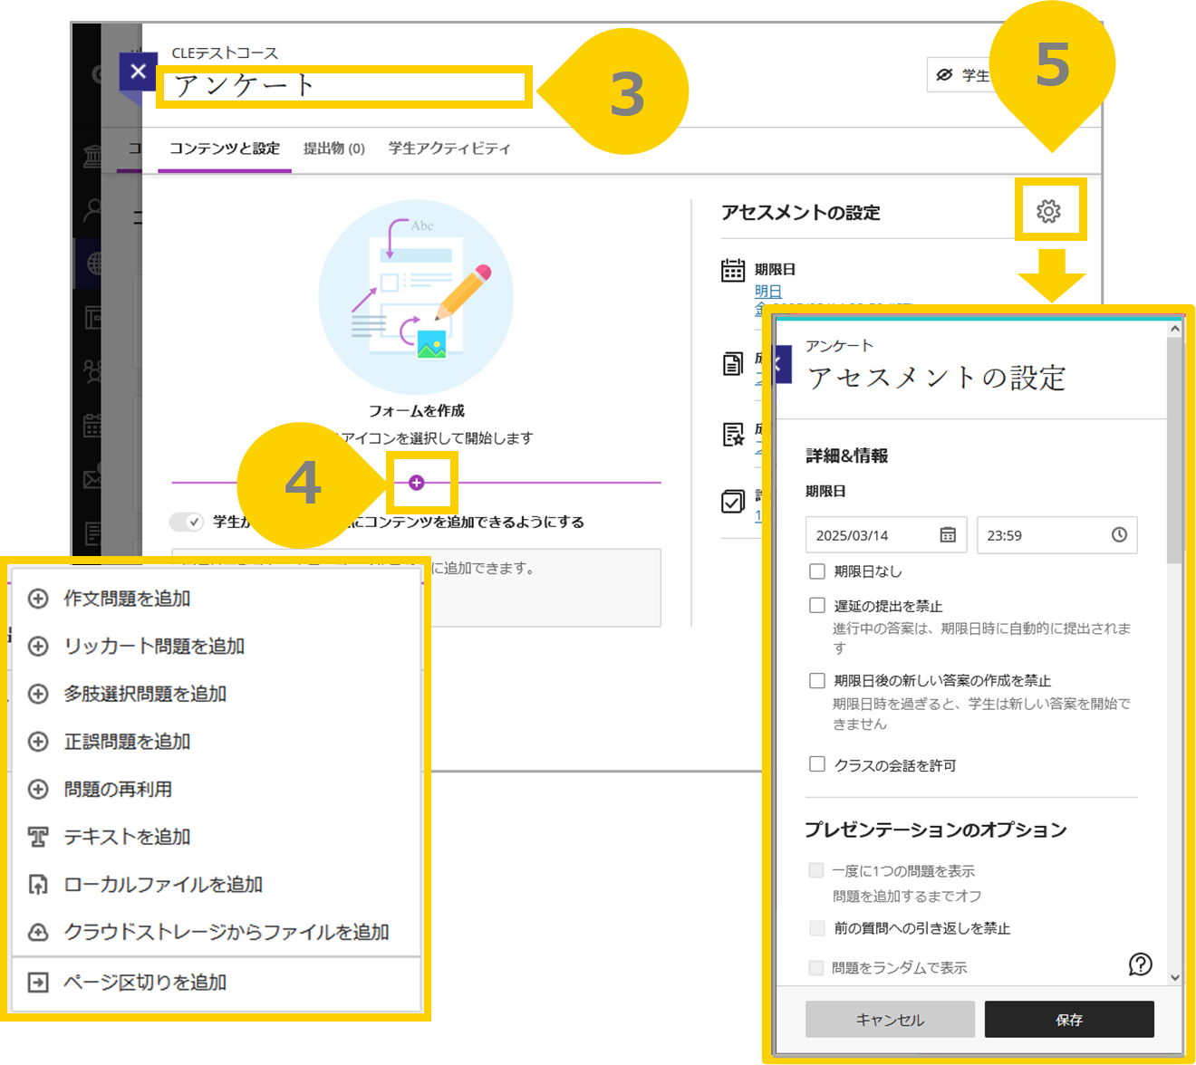Check the 遅延の提出を禁止 checkbox

[x=817, y=606]
